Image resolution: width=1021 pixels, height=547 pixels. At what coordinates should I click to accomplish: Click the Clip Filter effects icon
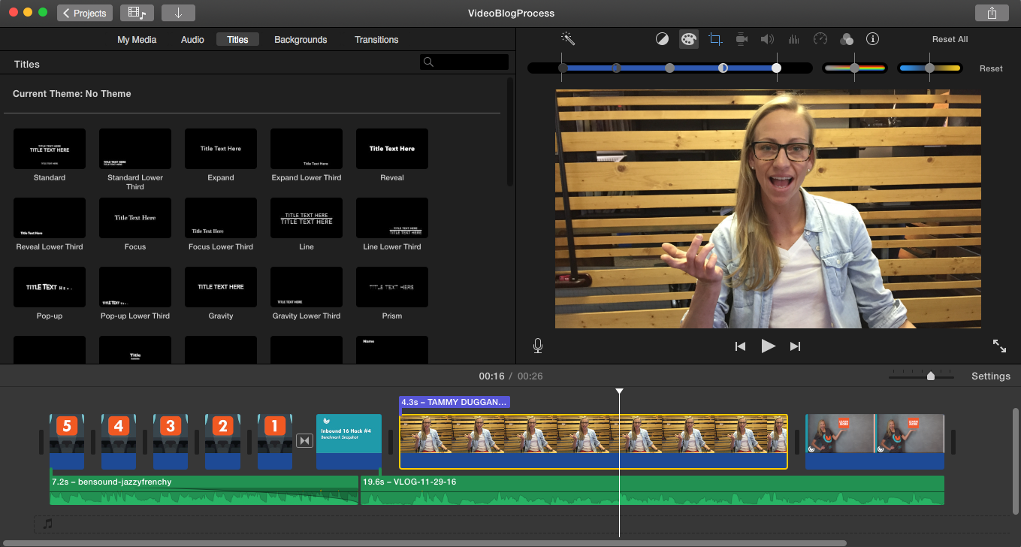pos(846,38)
